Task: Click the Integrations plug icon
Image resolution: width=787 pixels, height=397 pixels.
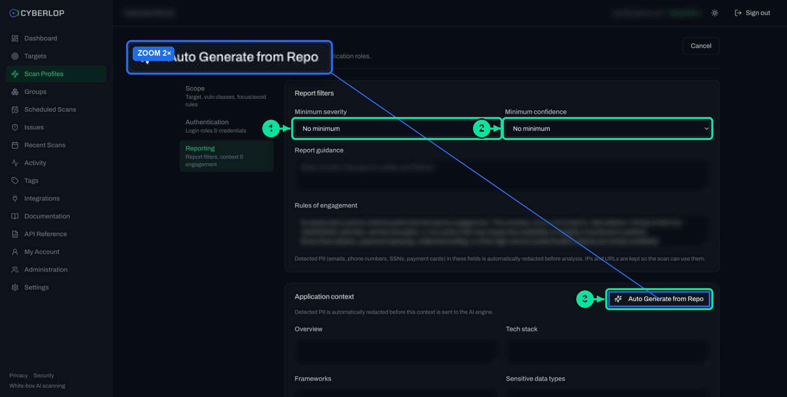Action: (x=15, y=198)
